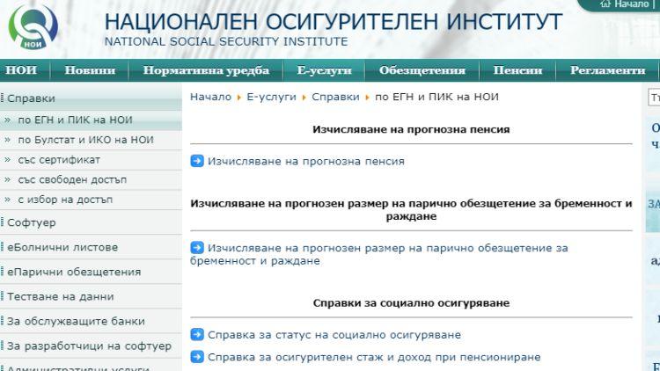Click the blue arrow icon beside Справка за осигурителен стаж
The height and width of the screenshot is (371, 660).
[197, 357]
